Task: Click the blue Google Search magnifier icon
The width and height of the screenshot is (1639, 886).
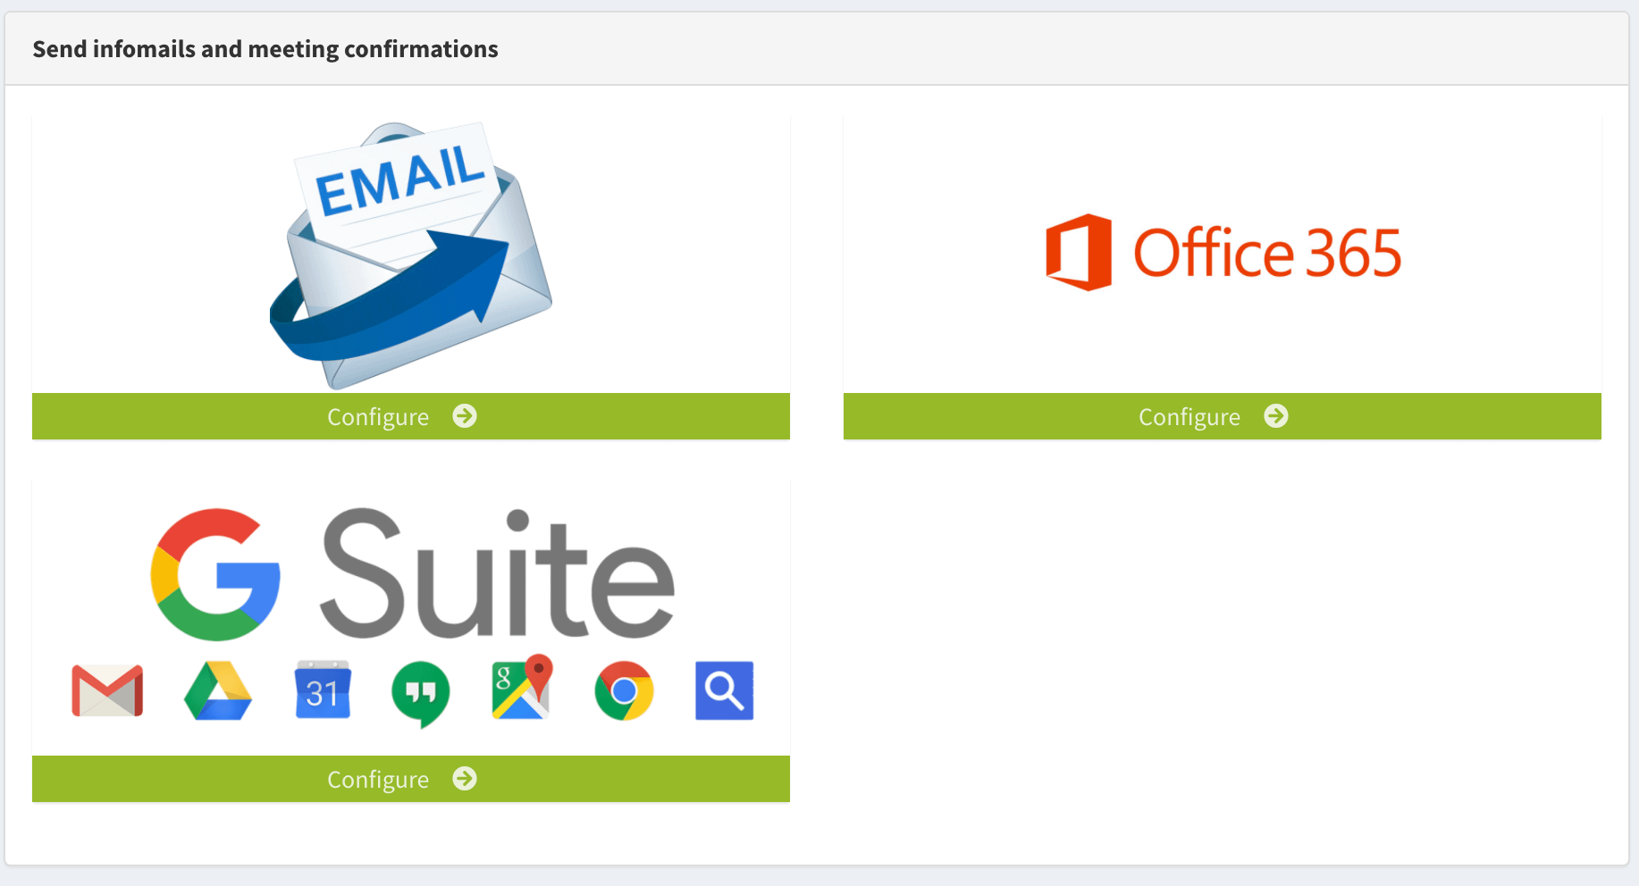Action: (724, 690)
